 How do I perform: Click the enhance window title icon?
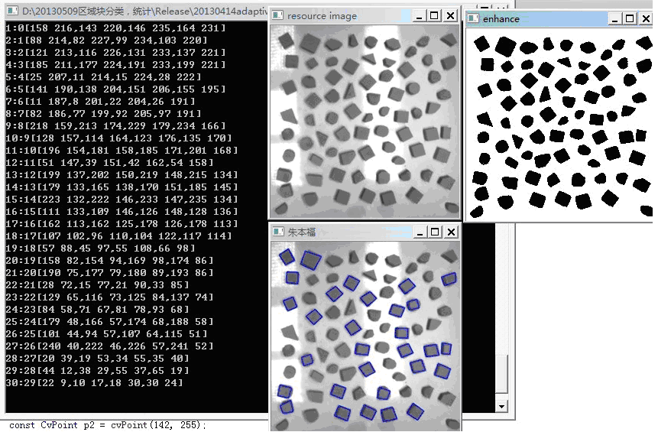[x=473, y=18]
